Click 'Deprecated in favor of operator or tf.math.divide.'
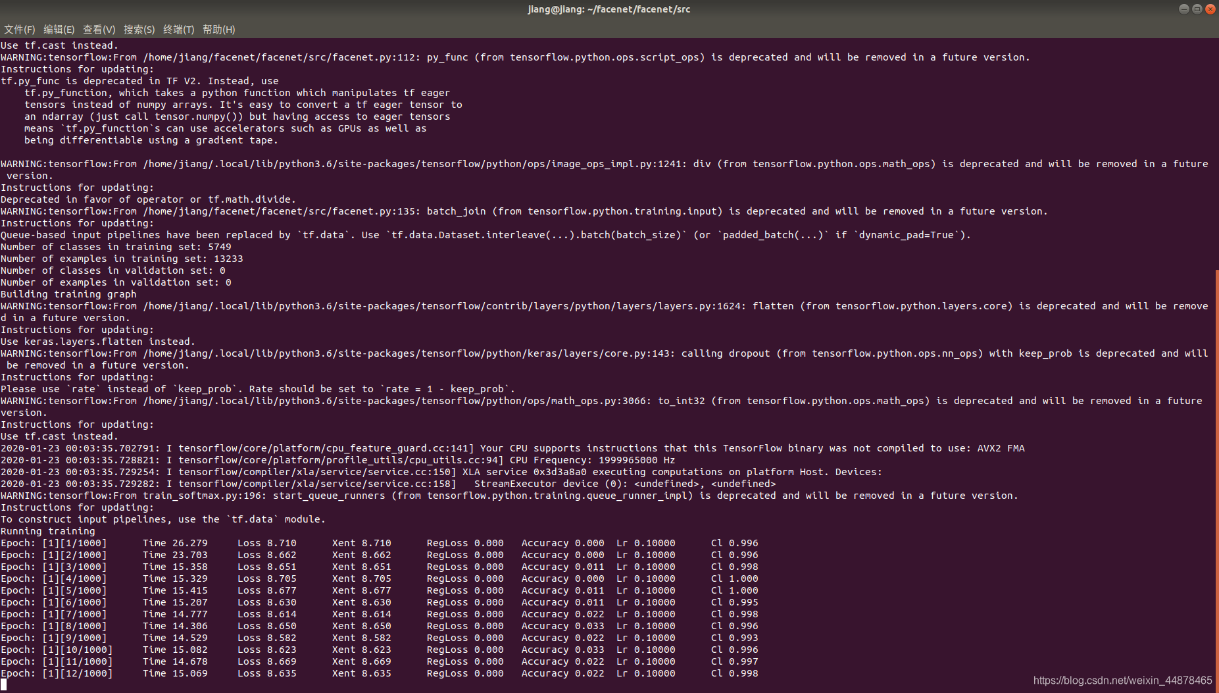 coord(149,199)
